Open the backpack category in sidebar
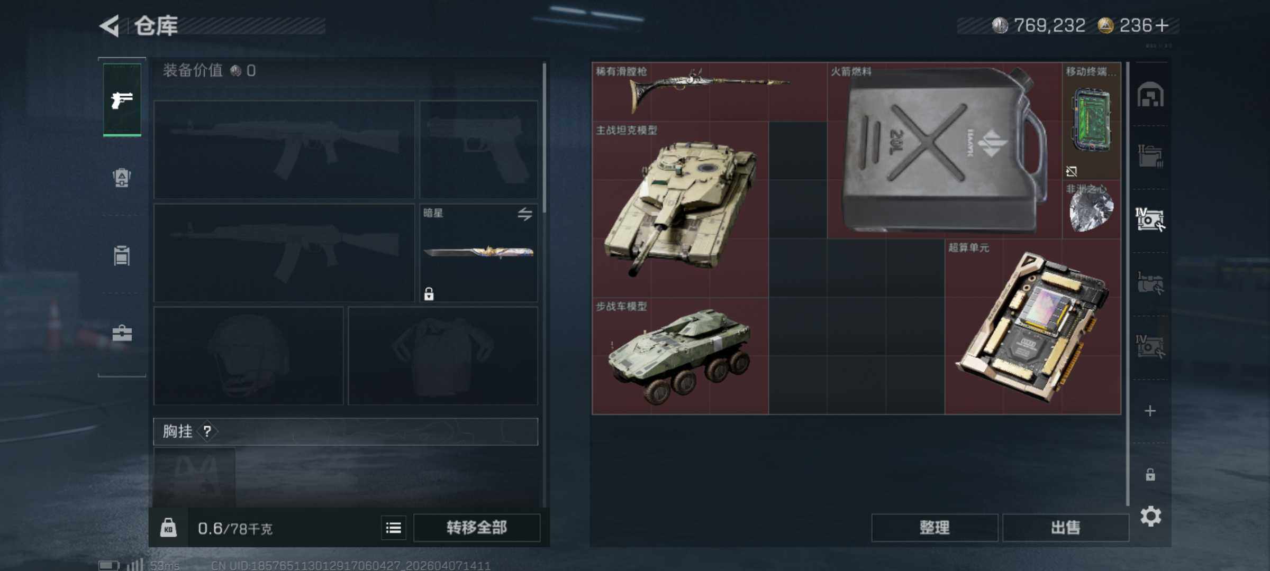Viewport: 1270px width, 571px height. point(122,178)
